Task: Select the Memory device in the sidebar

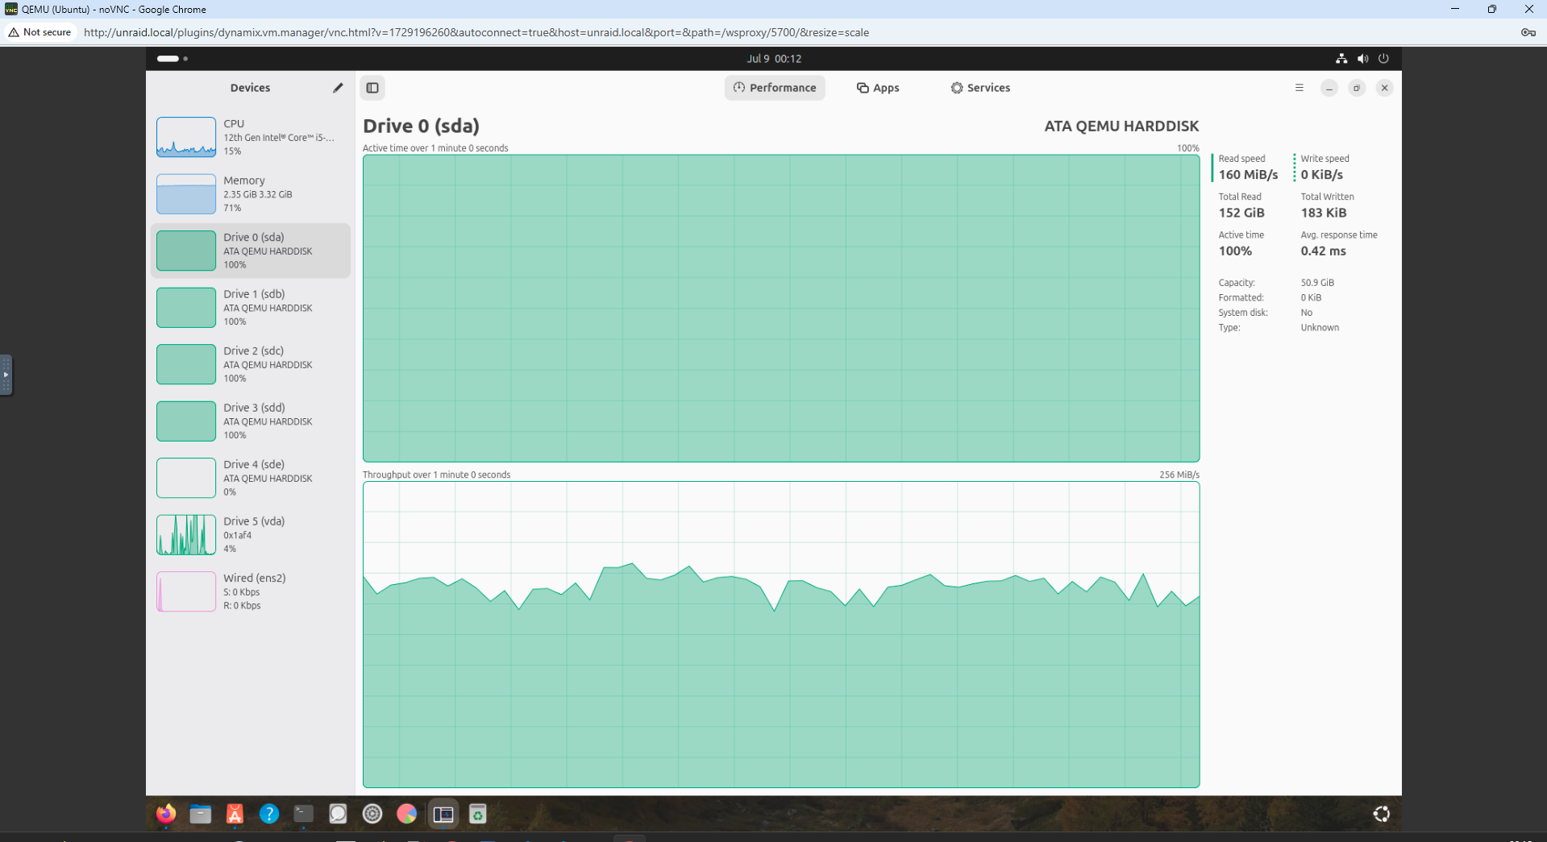Action: point(251,194)
